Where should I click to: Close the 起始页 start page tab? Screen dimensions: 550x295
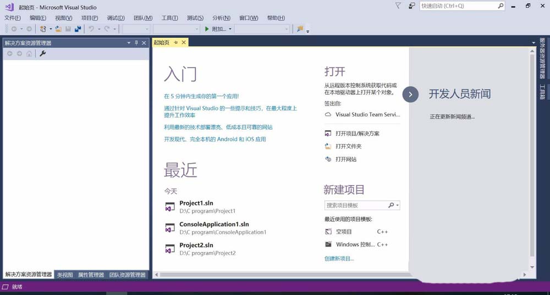184,42
